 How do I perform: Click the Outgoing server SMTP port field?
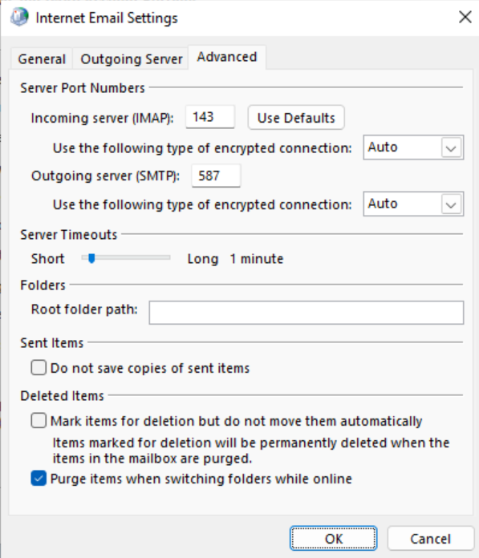tap(216, 176)
